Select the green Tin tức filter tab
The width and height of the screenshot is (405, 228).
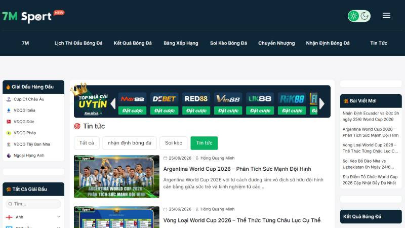coord(204,143)
